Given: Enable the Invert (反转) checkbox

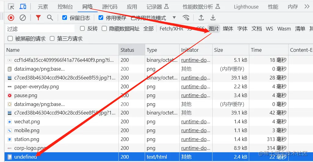Looking at the screenshot, I should pyautogui.click(x=82, y=28).
